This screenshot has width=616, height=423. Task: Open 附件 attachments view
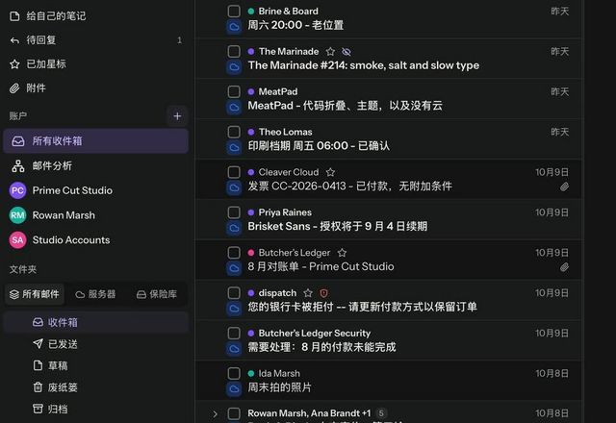[94, 87]
